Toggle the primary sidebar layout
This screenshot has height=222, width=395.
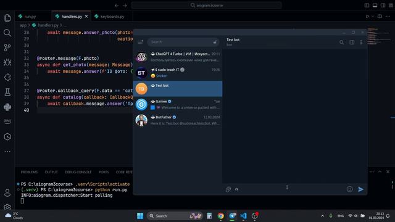(x=367, y=6)
